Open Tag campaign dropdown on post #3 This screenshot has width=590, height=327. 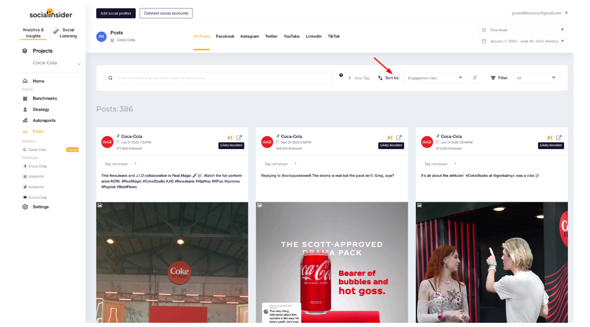[x=441, y=164]
